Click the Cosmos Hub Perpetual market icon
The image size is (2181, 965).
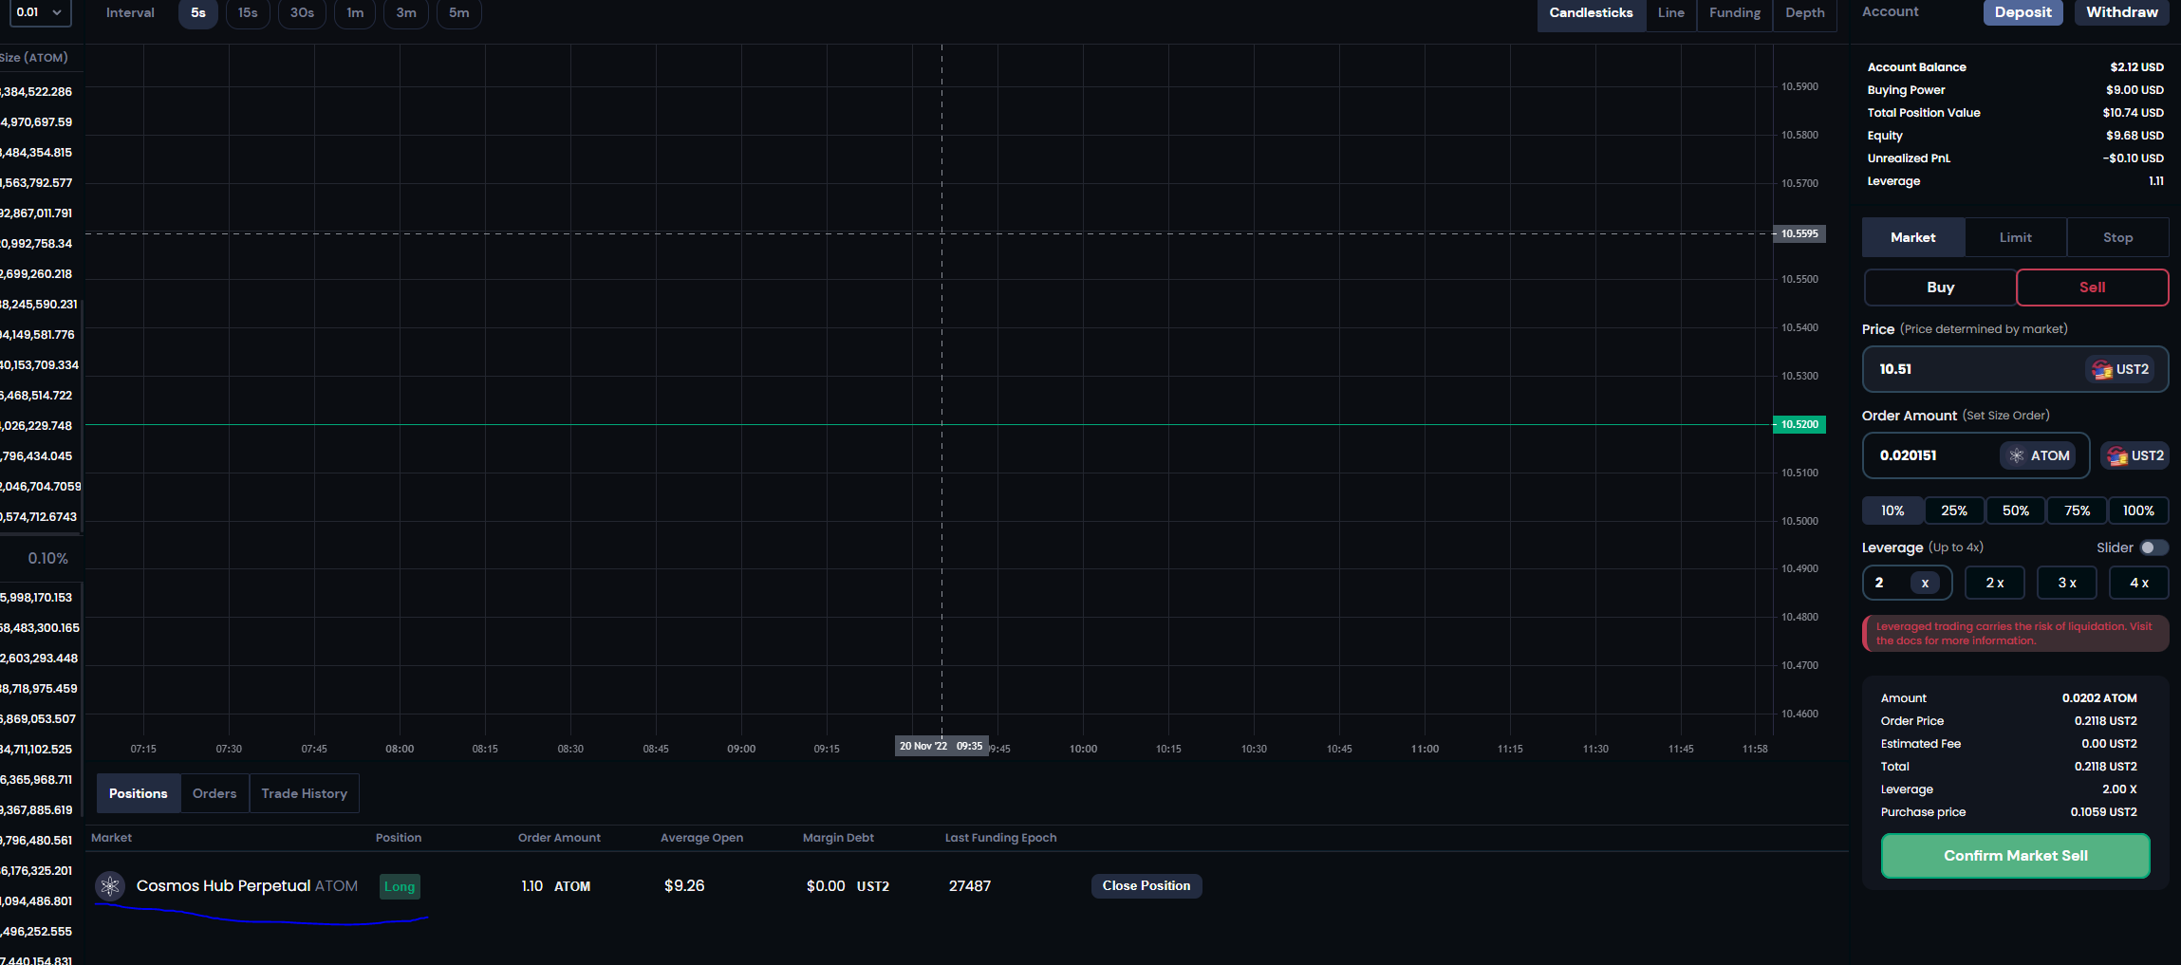[x=110, y=886]
